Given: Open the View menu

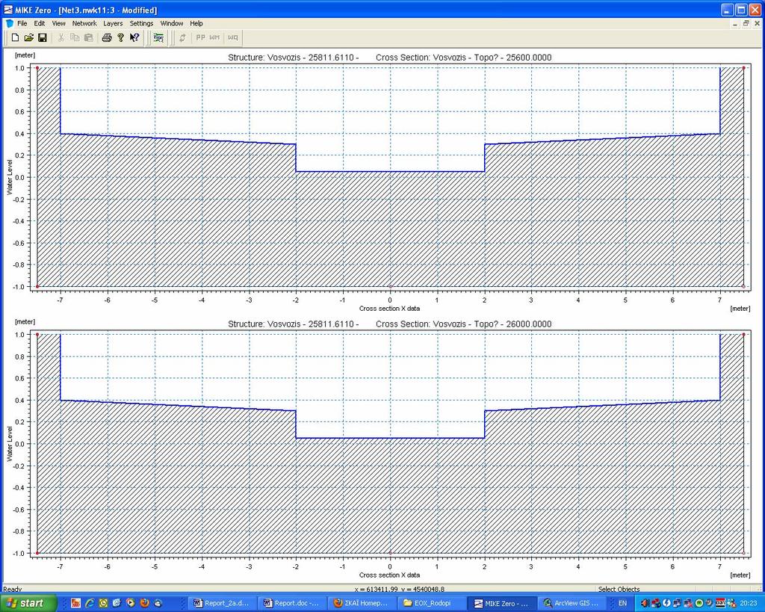Looking at the screenshot, I should [x=58, y=23].
